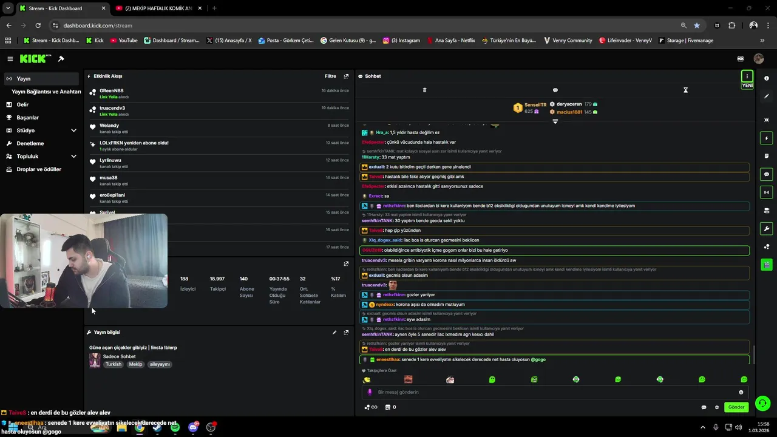Image resolution: width=777 pixels, height=437 pixels.
Task: Pop out the Etkinlik Akışı panel
Action: pyautogui.click(x=346, y=76)
